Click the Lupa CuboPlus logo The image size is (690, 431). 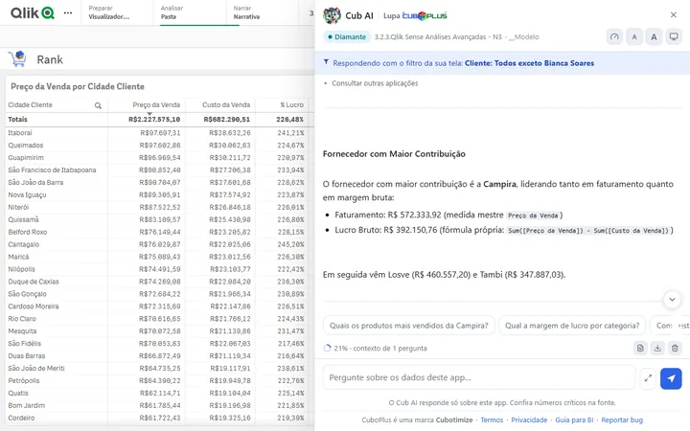coord(415,16)
